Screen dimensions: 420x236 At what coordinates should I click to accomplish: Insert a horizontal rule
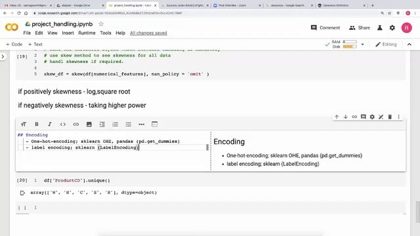(x=142, y=124)
